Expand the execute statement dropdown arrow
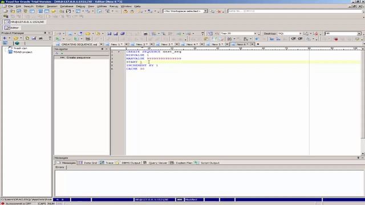The image size is (365, 205). pyautogui.click(x=63, y=39)
